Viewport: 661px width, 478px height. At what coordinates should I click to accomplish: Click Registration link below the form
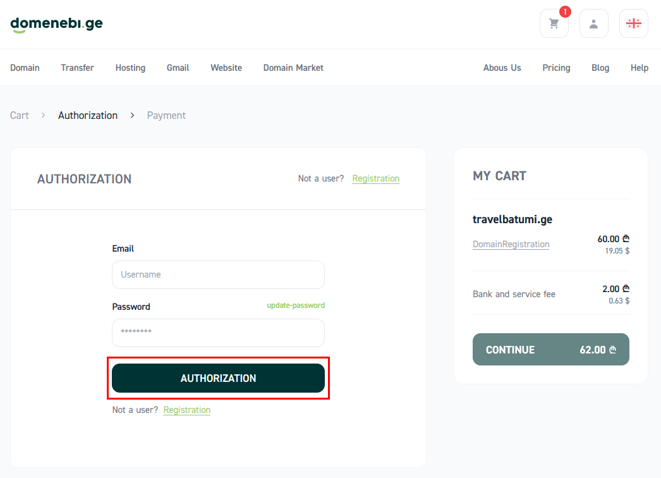(x=187, y=410)
